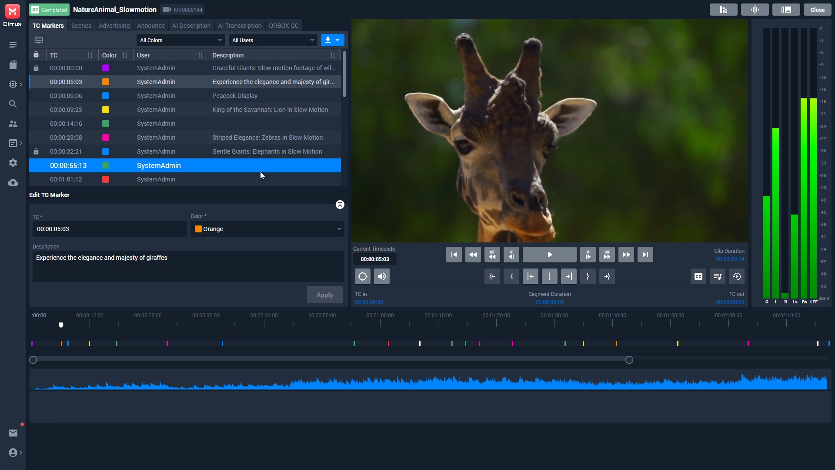Expand the Orange color dropdown
This screenshot has width=835, height=470.
(267, 229)
